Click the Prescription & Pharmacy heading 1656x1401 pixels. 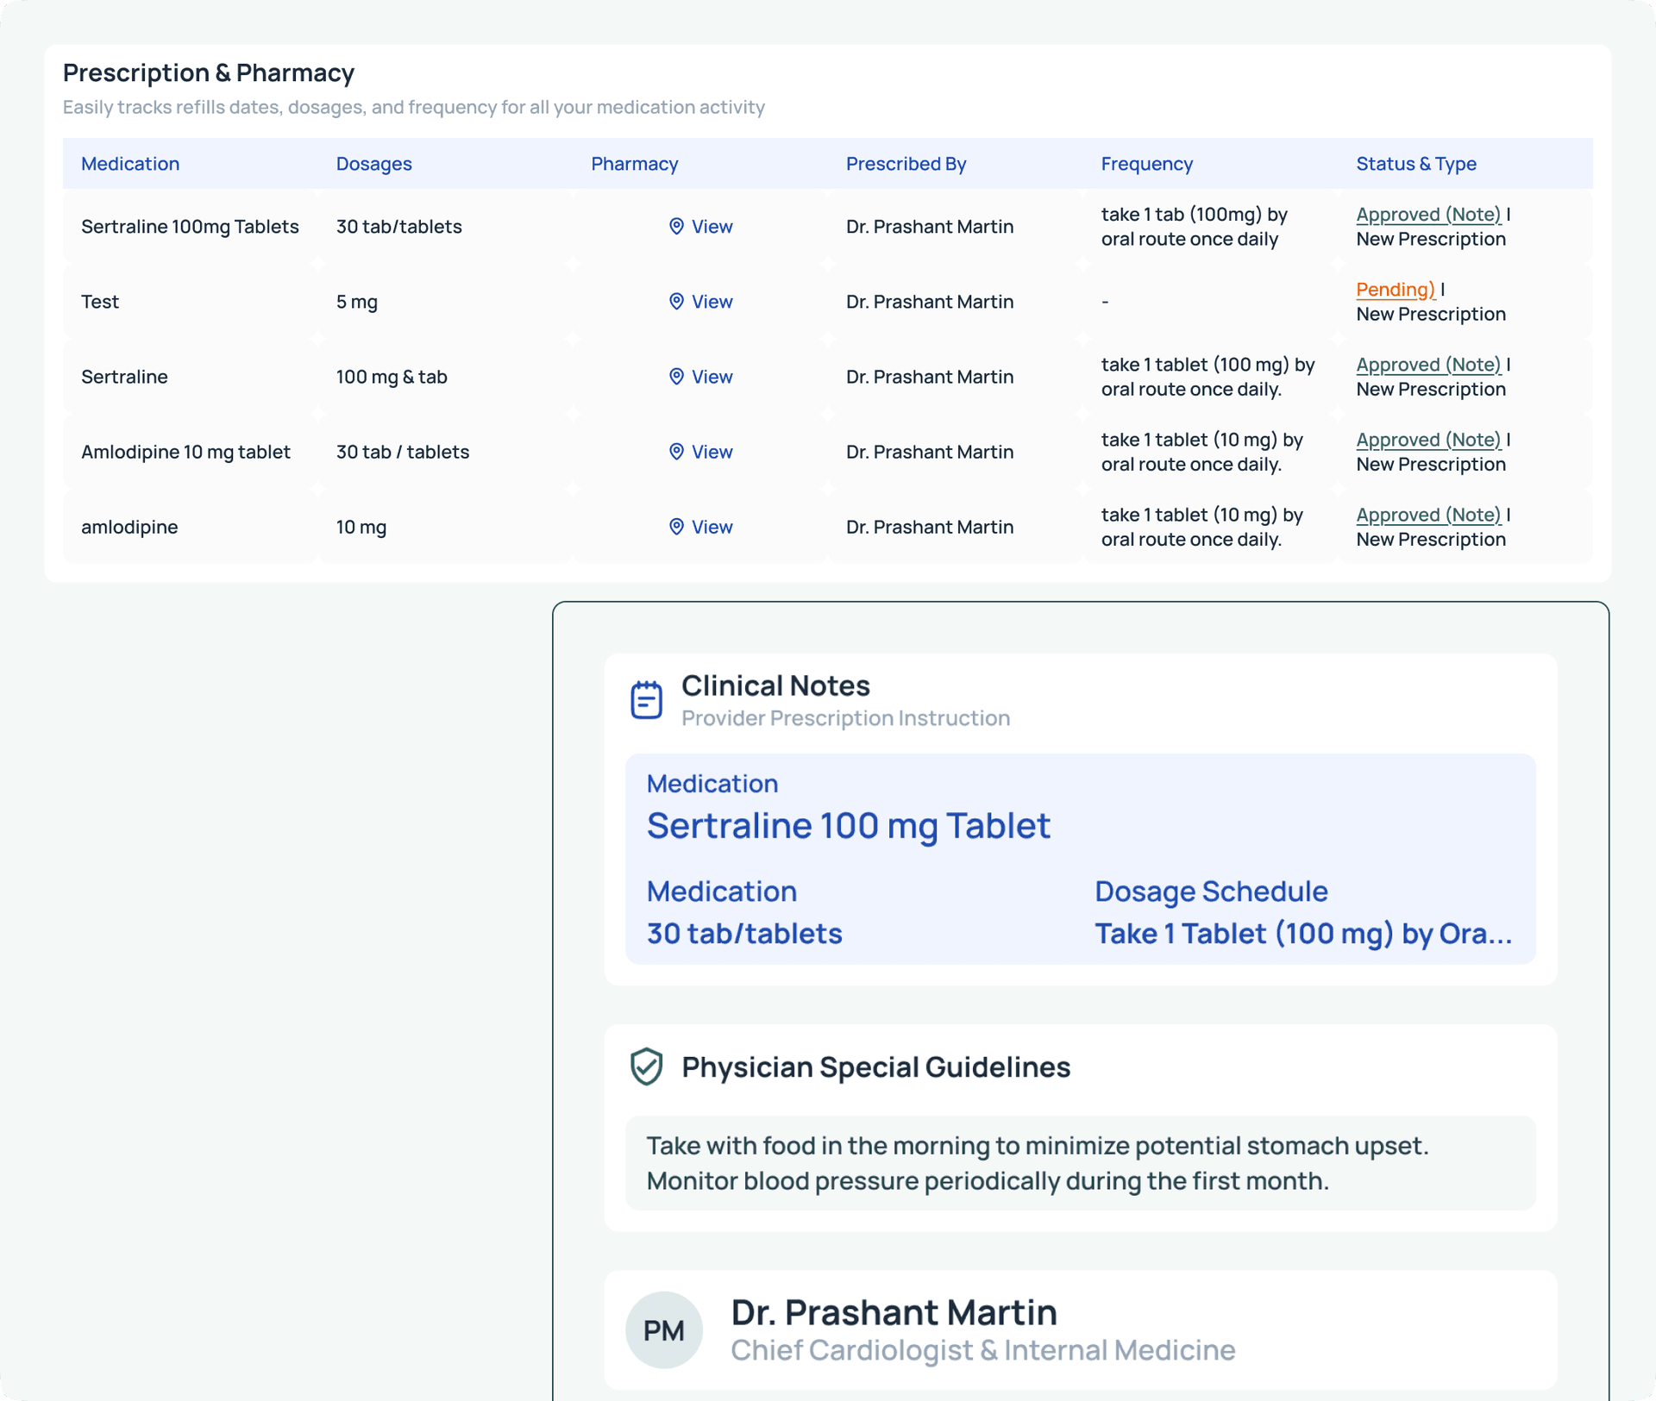[x=208, y=72]
